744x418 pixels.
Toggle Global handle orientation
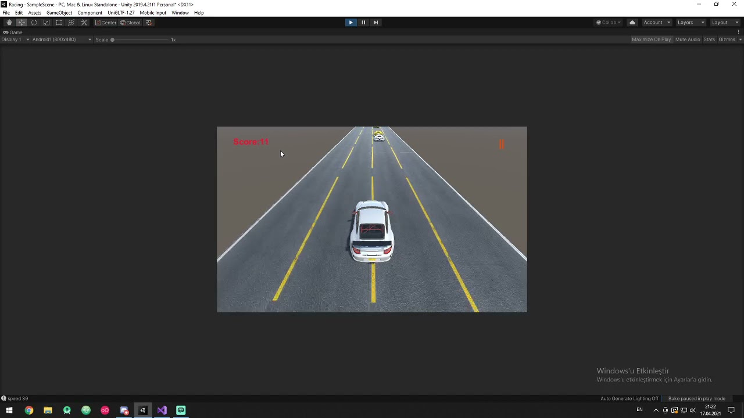tap(130, 22)
